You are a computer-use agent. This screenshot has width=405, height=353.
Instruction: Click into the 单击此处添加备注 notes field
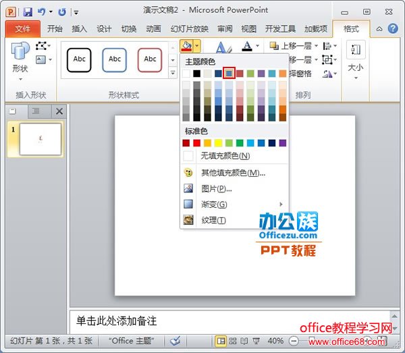point(230,322)
